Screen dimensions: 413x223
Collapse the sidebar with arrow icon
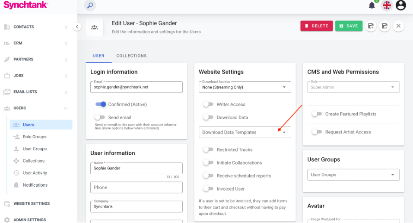pyautogui.click(x=77, y=27)
